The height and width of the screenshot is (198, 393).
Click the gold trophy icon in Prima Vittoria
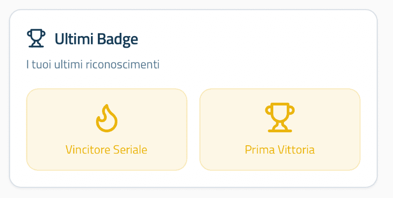tap(279, 118)
